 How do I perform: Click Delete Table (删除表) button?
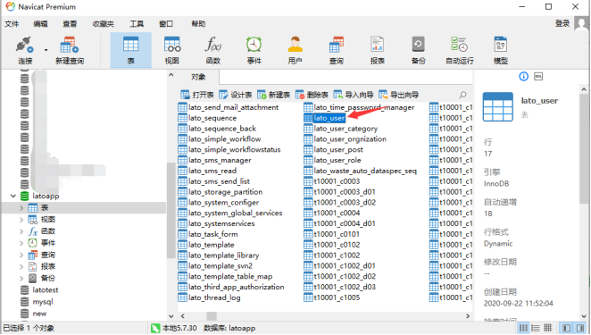tap(312, 95)
